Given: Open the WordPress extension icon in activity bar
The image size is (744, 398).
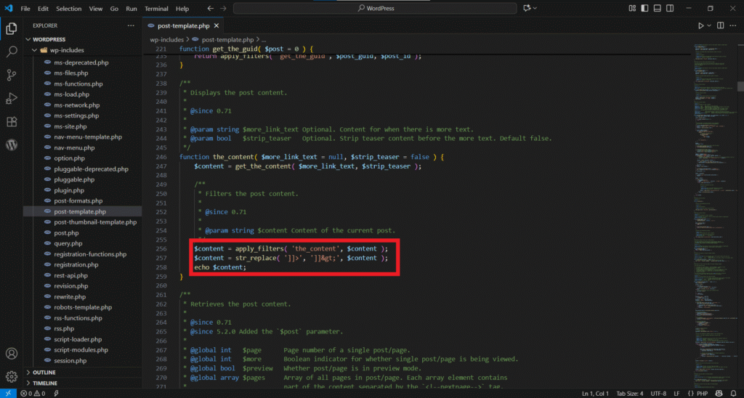Looking at the screenshot, I should tap(12, 145).
